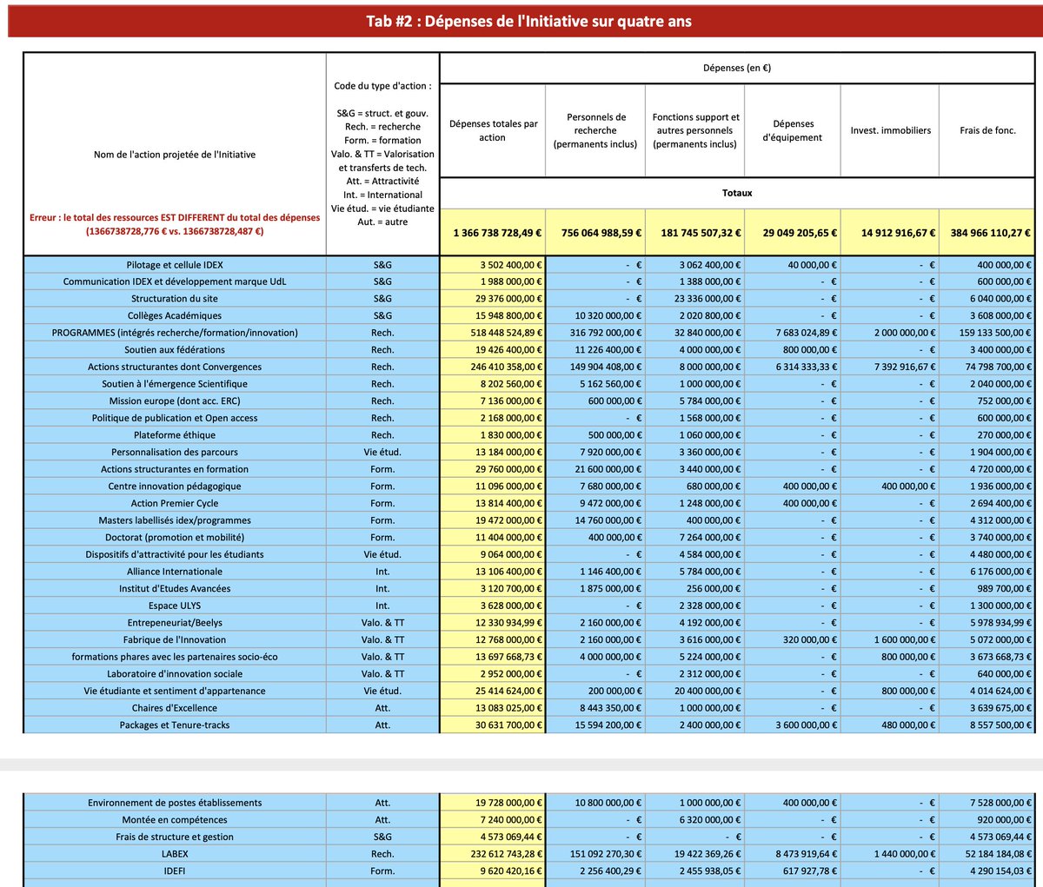Click 'Centre innovation pédagogique' row name
Viewport: 1043px width, 887px height.
coord(175,487)
